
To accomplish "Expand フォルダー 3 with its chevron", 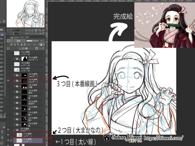I will tap(14, 59).
